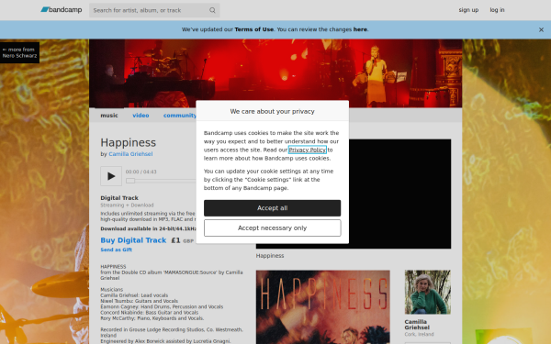Open the Privacy Policy link
Viewport: 551px width, 344px height.
(308, 150)
